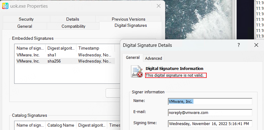The image size is (264, 130).
Task: Click the invalid signature certificate icon
Action: tap(136, 71)
